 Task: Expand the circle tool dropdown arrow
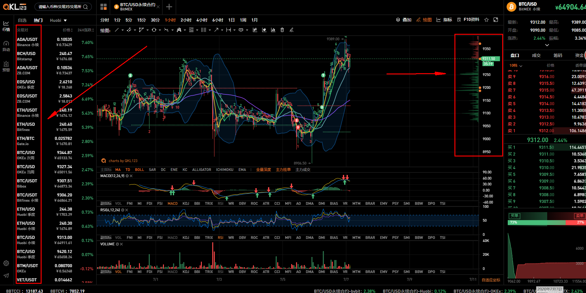[160, 30]
